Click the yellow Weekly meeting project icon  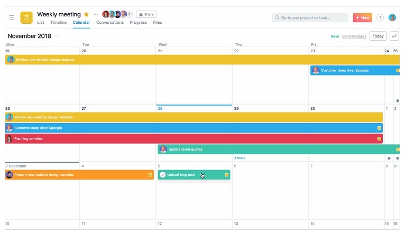(x=26, y=17)
